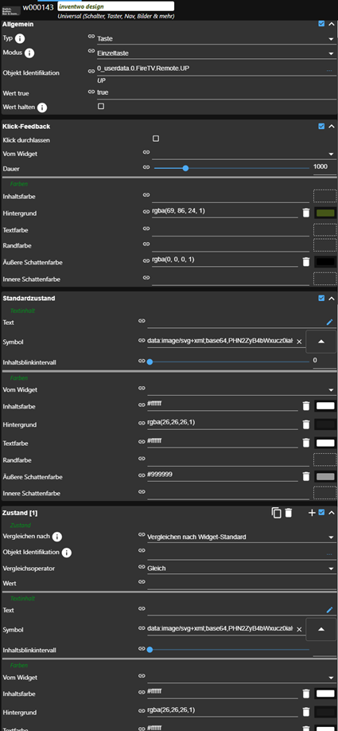Delete Standardzustand Textfarbe with trash icon
The height and width of the screenshot is (731, 338).
pyautogui.click(x=306, y=443)
